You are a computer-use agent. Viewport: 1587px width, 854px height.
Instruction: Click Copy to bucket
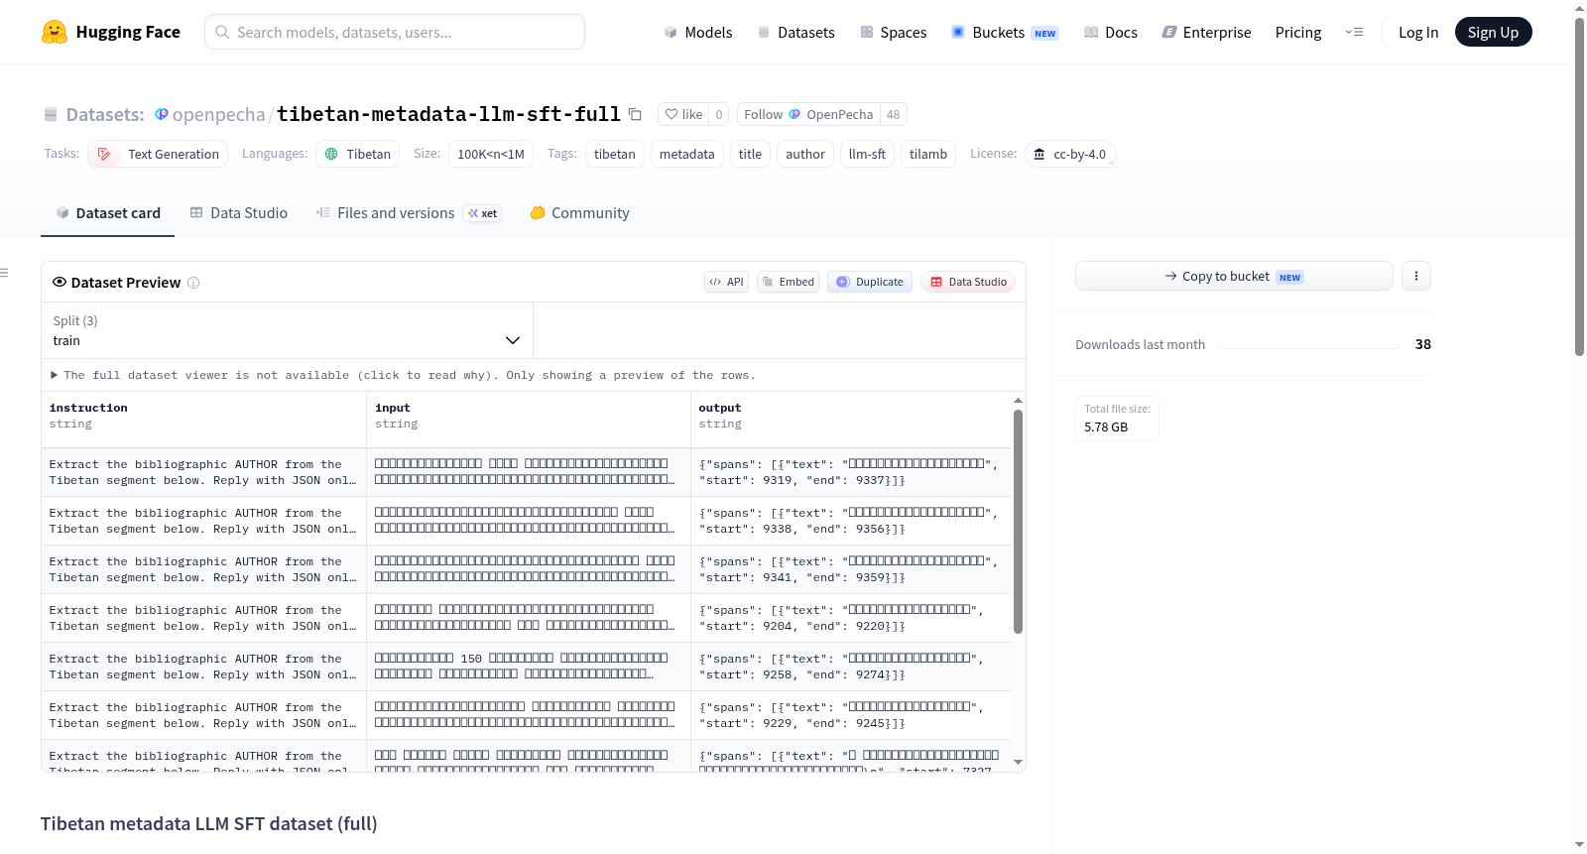tap(1234, 276)
